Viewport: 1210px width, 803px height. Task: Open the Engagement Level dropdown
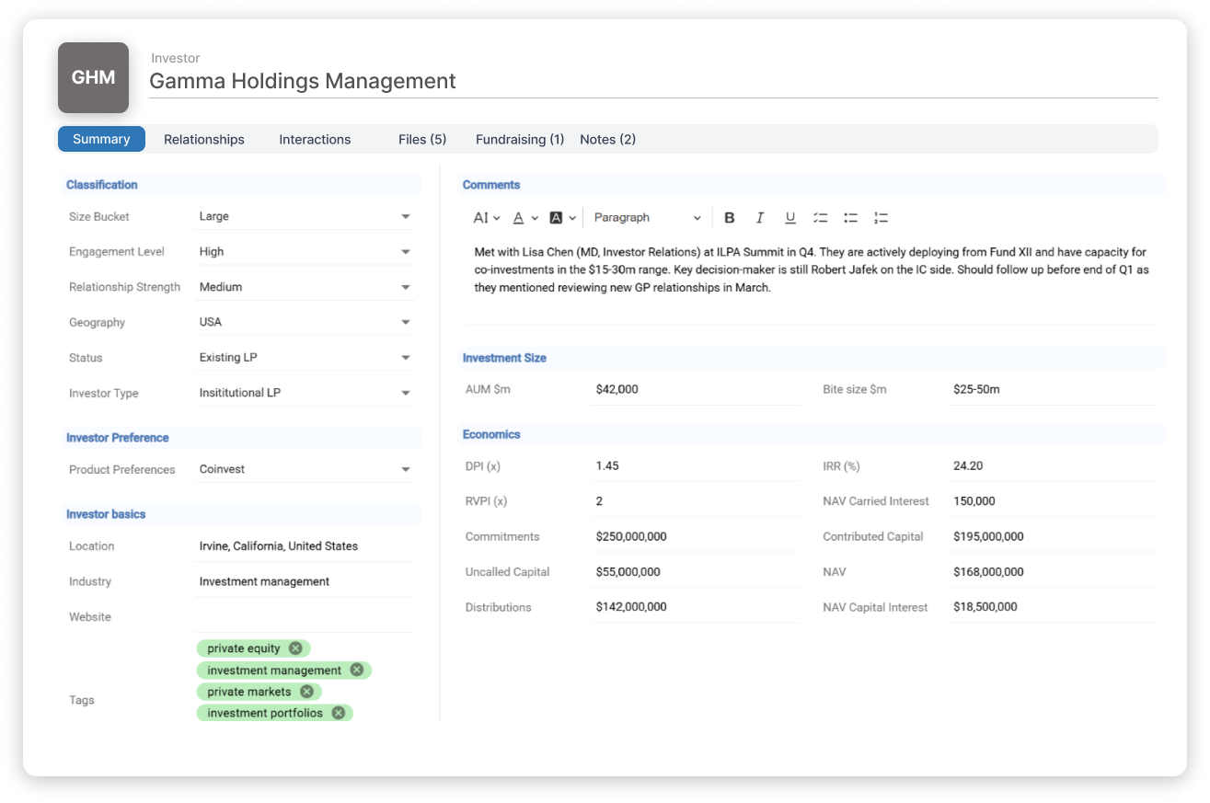(305, 252)
